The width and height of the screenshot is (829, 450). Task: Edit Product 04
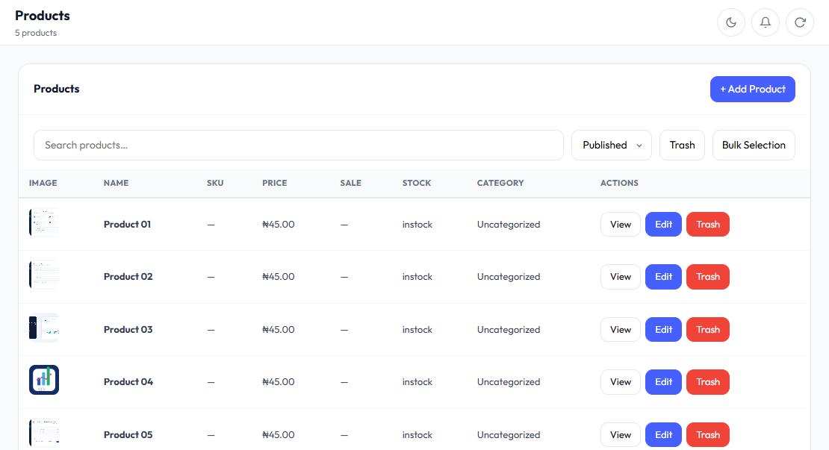click(x=663, y=382)
